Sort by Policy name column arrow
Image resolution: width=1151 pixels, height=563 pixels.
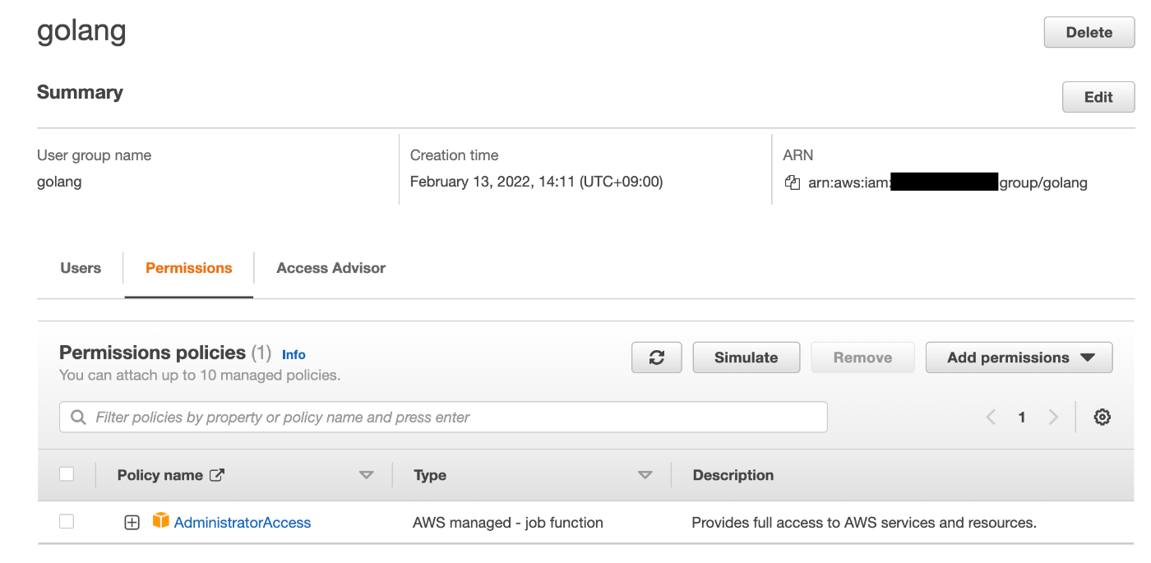point(367,475)
